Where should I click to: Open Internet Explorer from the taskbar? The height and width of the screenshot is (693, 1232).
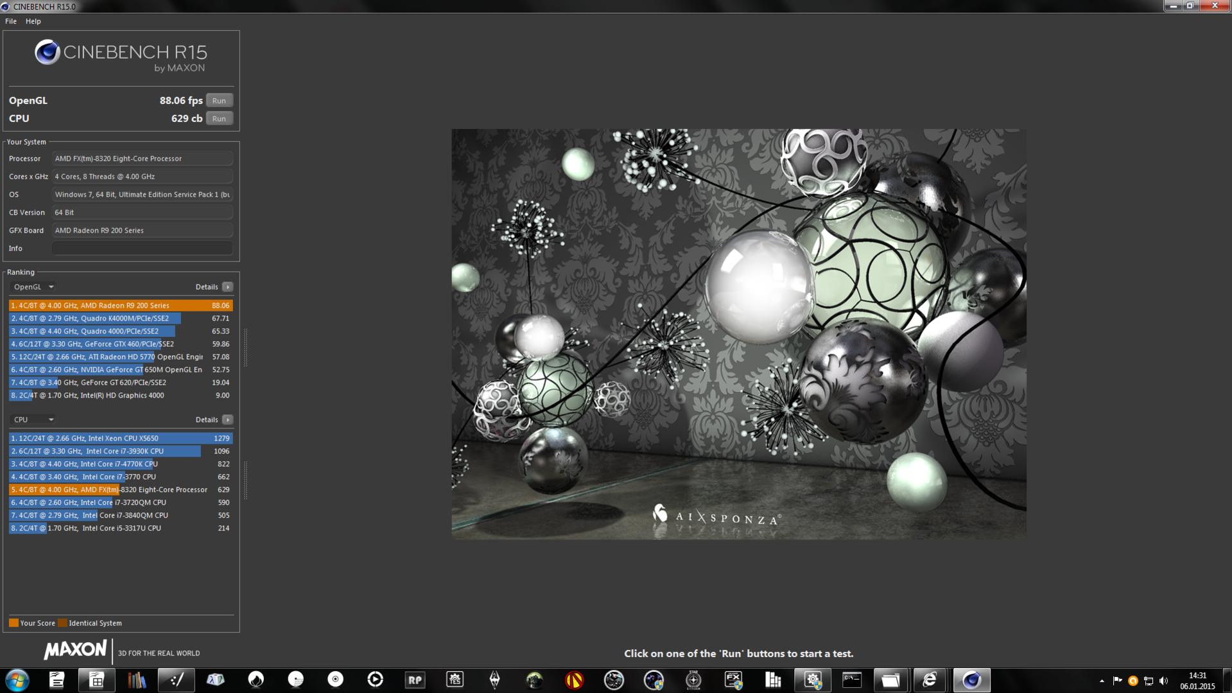[x=930, y=680]
